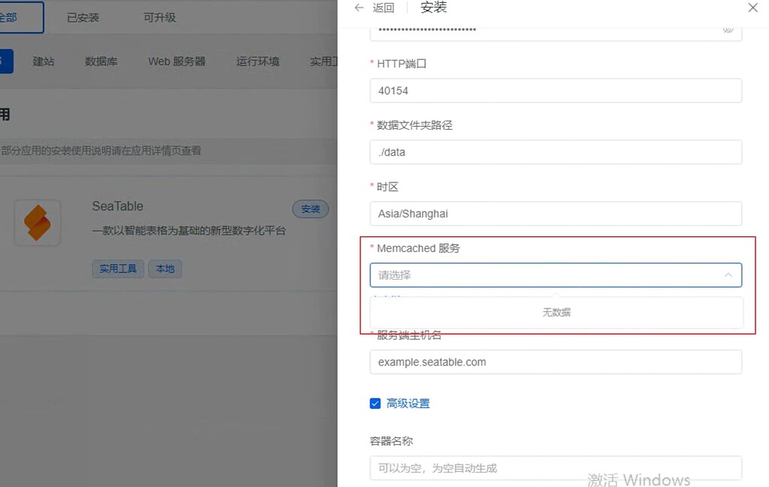This screenshot has width=769, height=487.
Task: Toggle the password visibility eye icon
Action: tap(727, 29)
